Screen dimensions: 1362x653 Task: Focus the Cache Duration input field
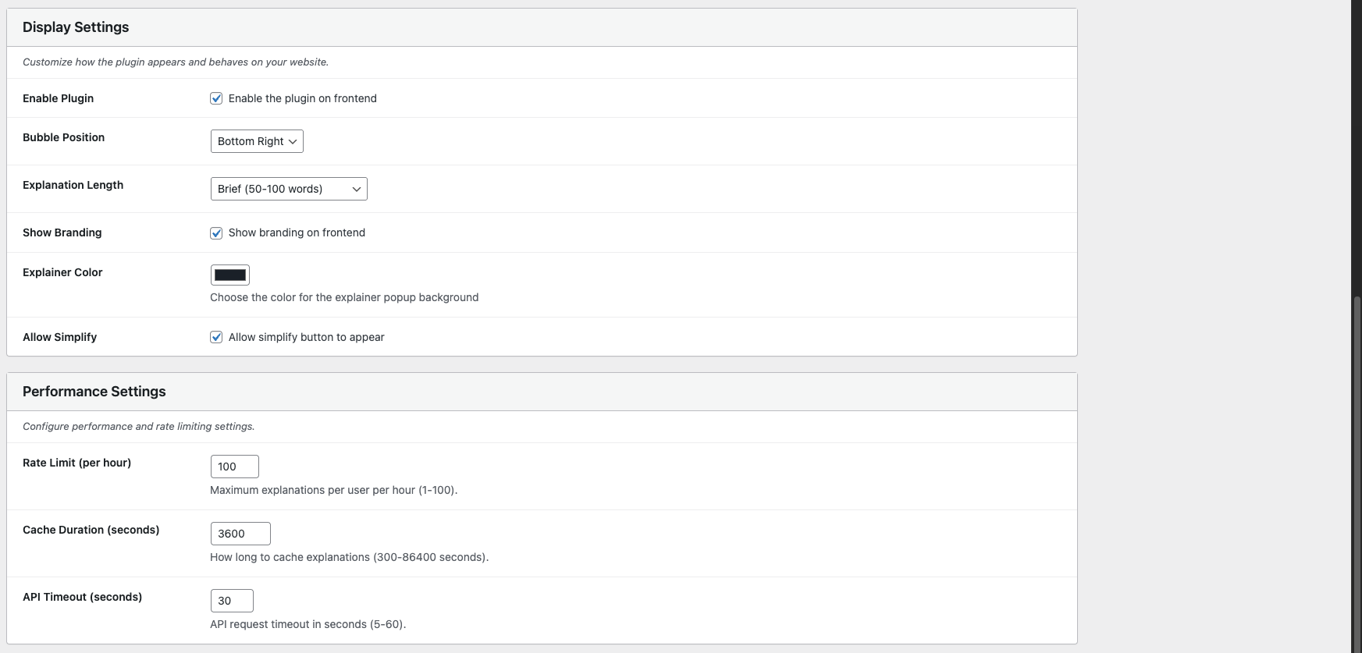pyautogui.click(x=240, y=534)
